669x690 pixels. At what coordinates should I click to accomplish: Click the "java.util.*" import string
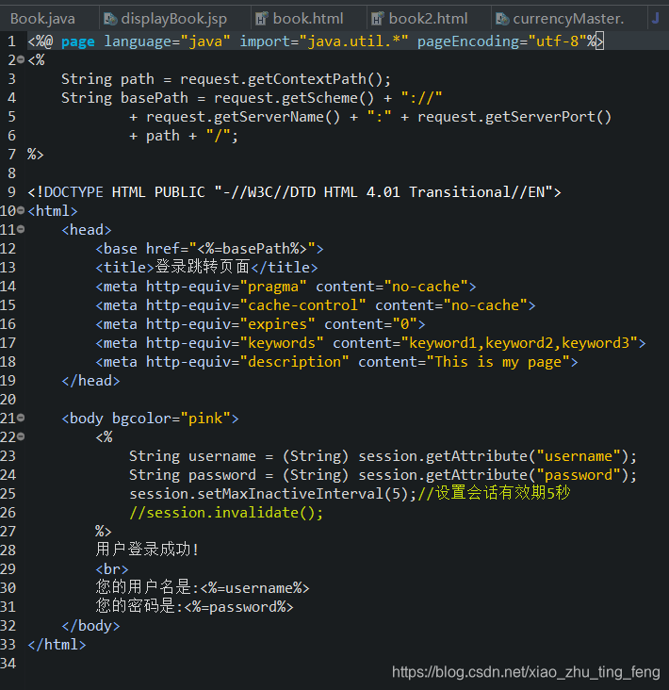(x=353, y=41)
